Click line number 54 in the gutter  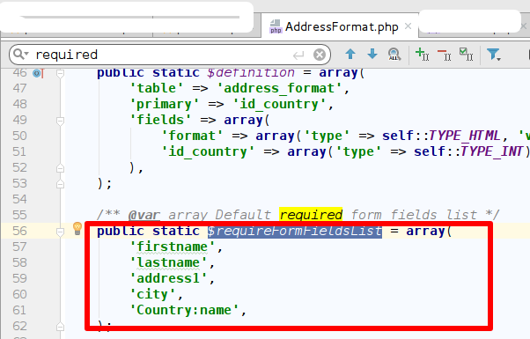[x=19, y=199]
